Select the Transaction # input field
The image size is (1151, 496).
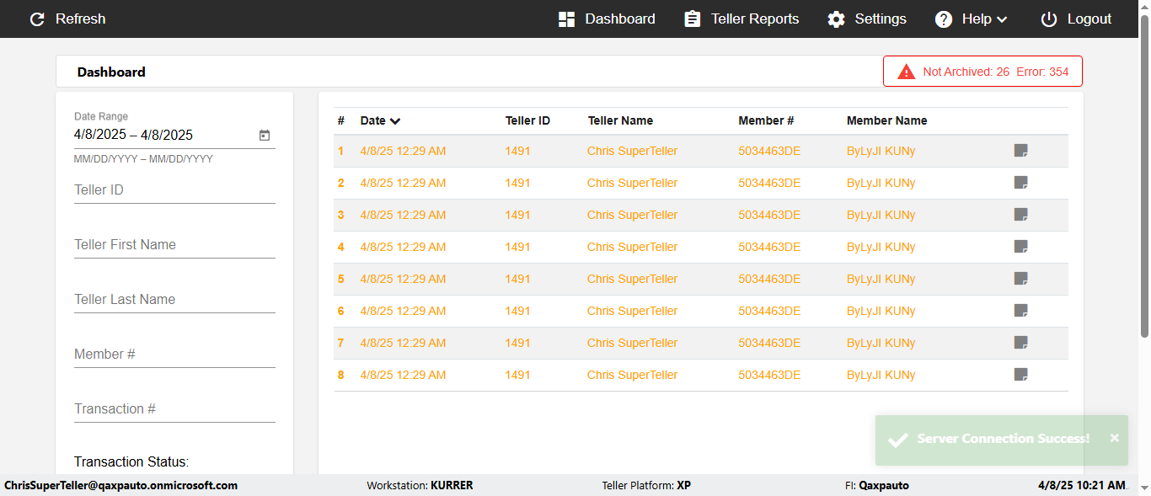pos(174,409)
